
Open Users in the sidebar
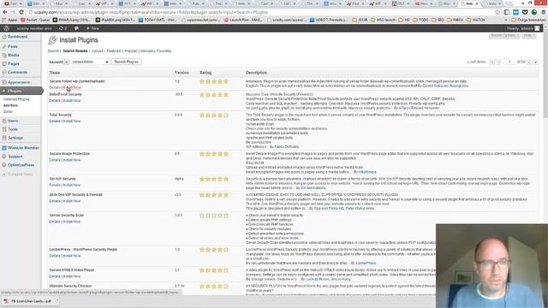click(x=13, y=121)
